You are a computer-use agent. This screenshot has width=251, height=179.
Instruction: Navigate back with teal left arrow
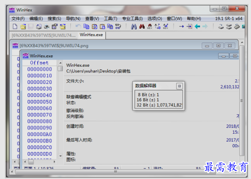(x=198, y=26)
